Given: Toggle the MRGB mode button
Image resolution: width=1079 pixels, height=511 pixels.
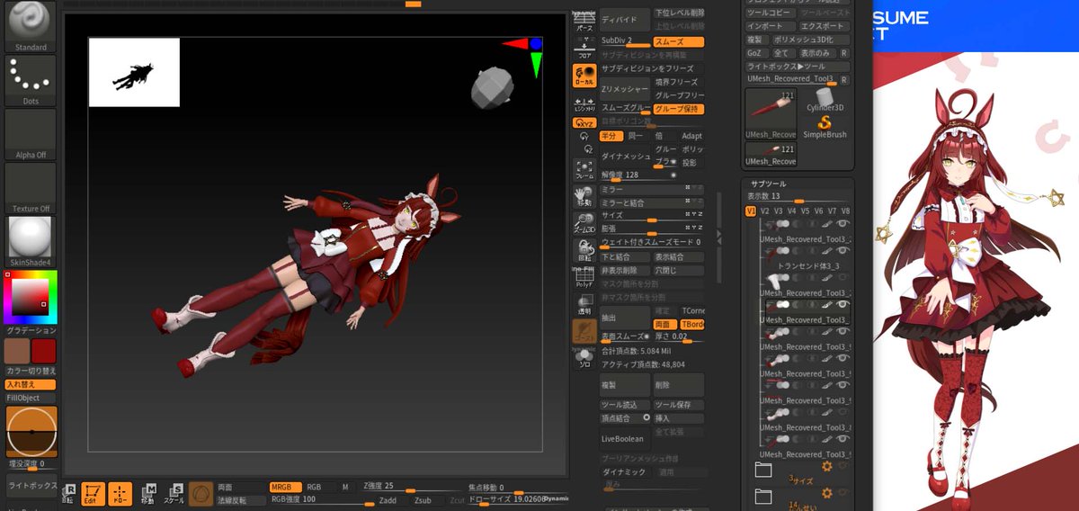Looking at the screenshot, I should [284, 487].
